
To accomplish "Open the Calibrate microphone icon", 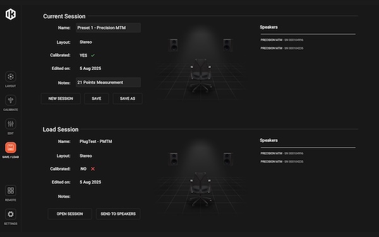I will point(11,100).
